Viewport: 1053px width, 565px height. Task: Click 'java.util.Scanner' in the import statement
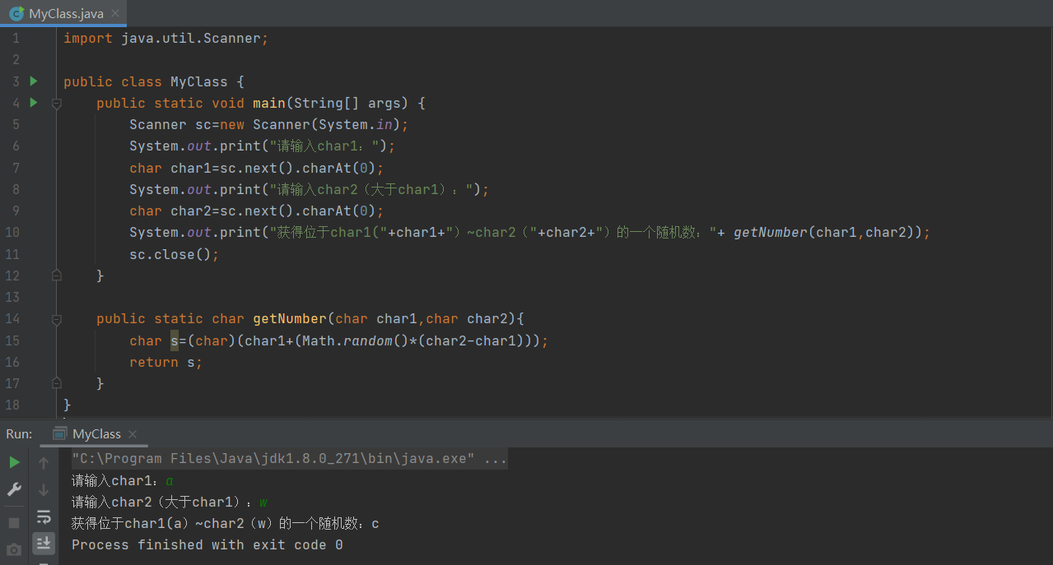coord(191,39)
